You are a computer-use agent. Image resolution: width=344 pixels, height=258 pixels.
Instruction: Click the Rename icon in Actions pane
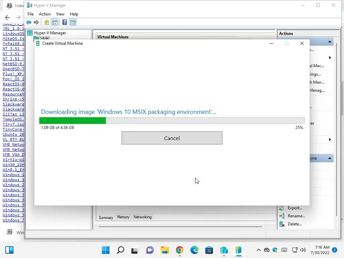282,216
